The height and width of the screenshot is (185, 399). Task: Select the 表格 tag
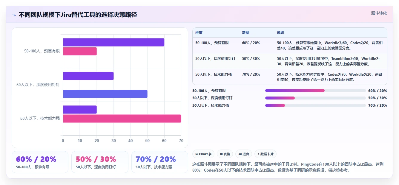225,154
